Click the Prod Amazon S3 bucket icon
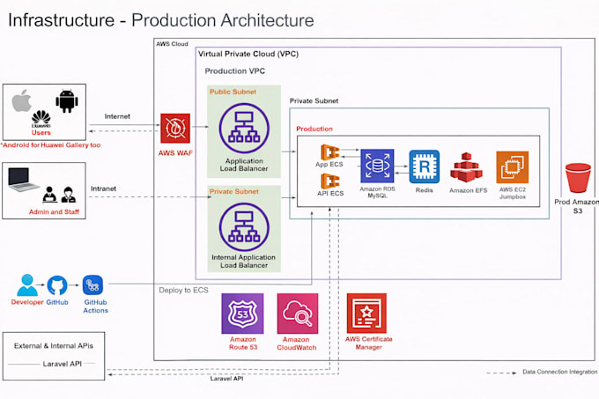Screen dimensions: 599x399 click(578, 178)
